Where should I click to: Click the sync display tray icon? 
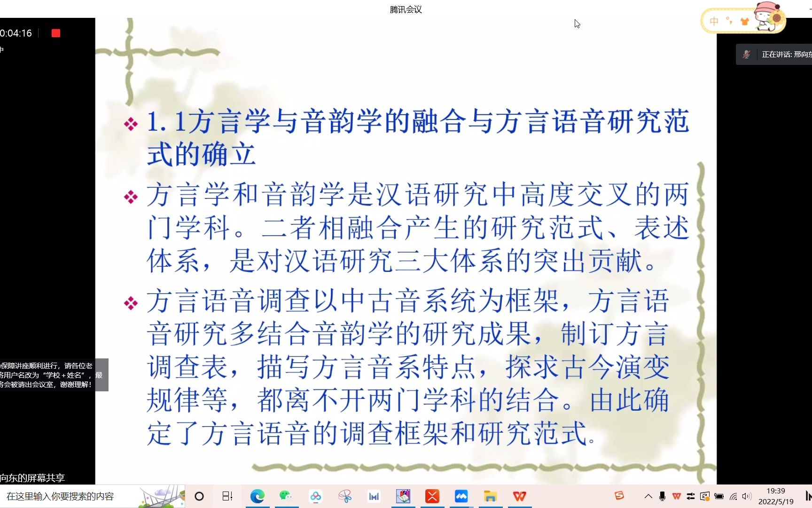[705, 496]
